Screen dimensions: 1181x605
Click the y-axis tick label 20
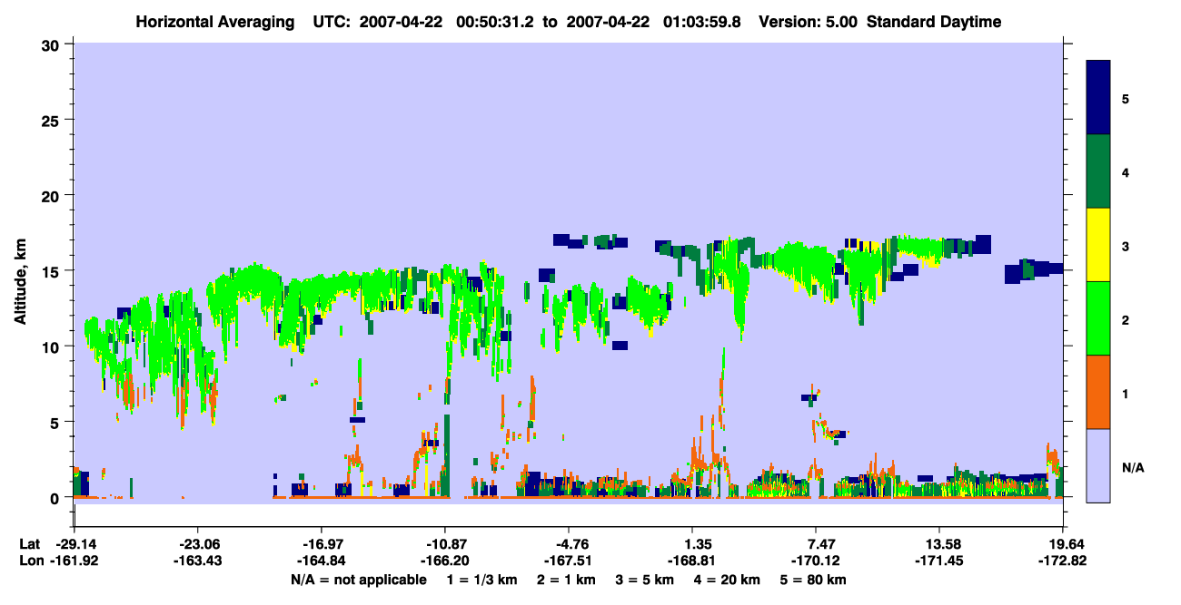point(53,195)
